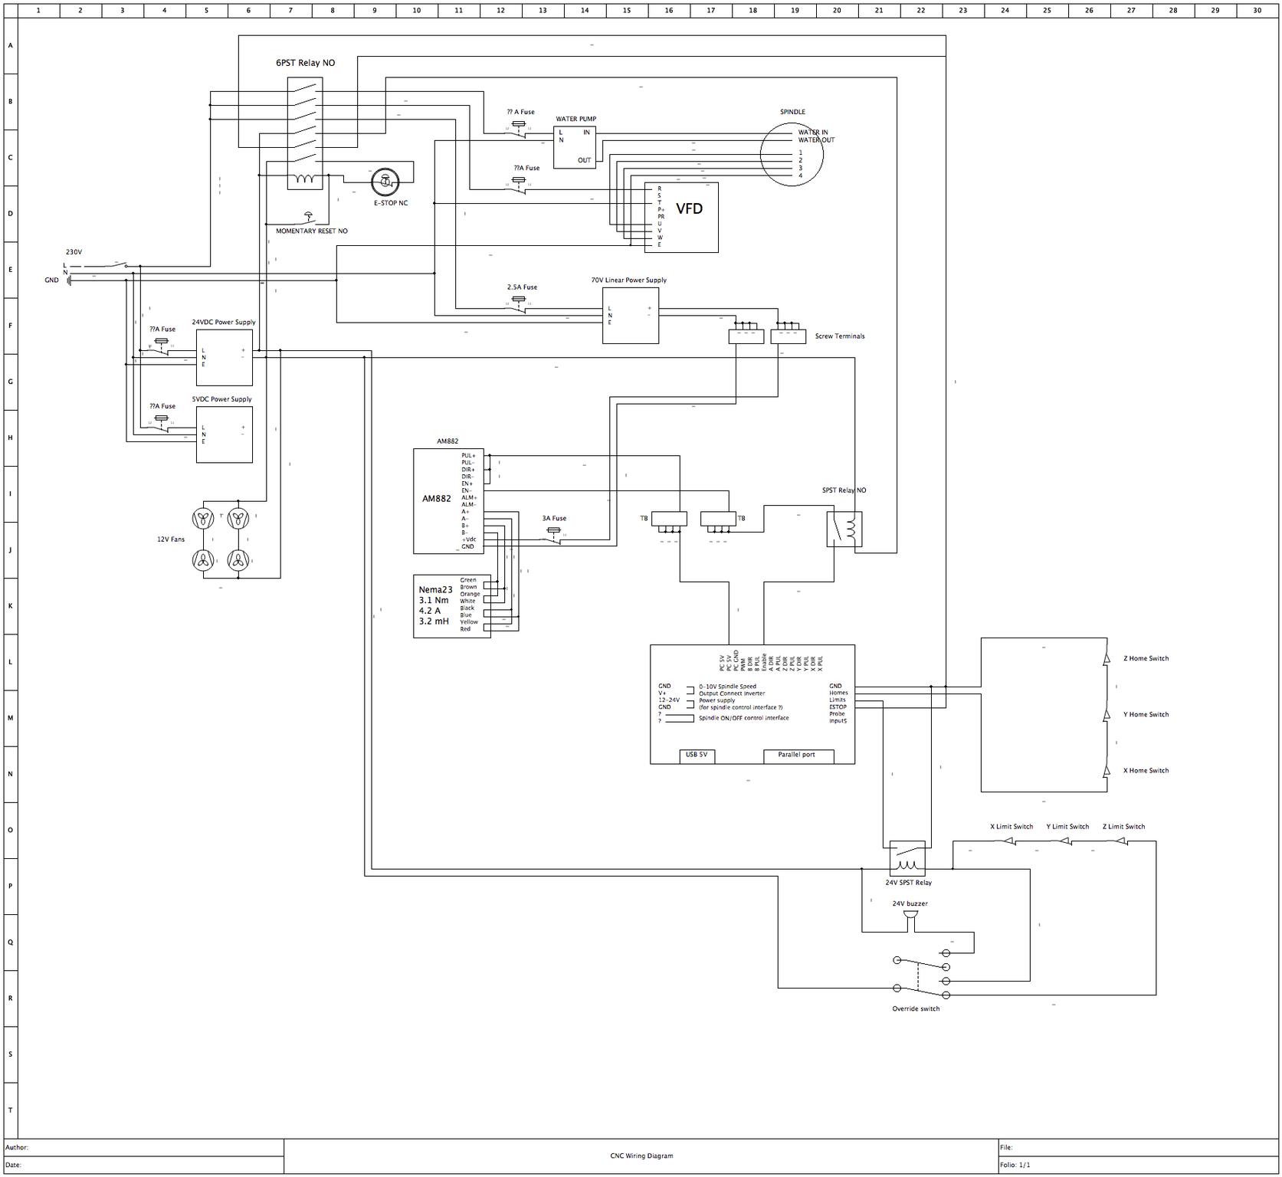Click the E-STOP NC button symbol
This screenshot has height=1177, width=1282.
pos(385,182)
